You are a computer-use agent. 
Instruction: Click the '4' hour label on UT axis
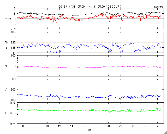tap(158, 126)
